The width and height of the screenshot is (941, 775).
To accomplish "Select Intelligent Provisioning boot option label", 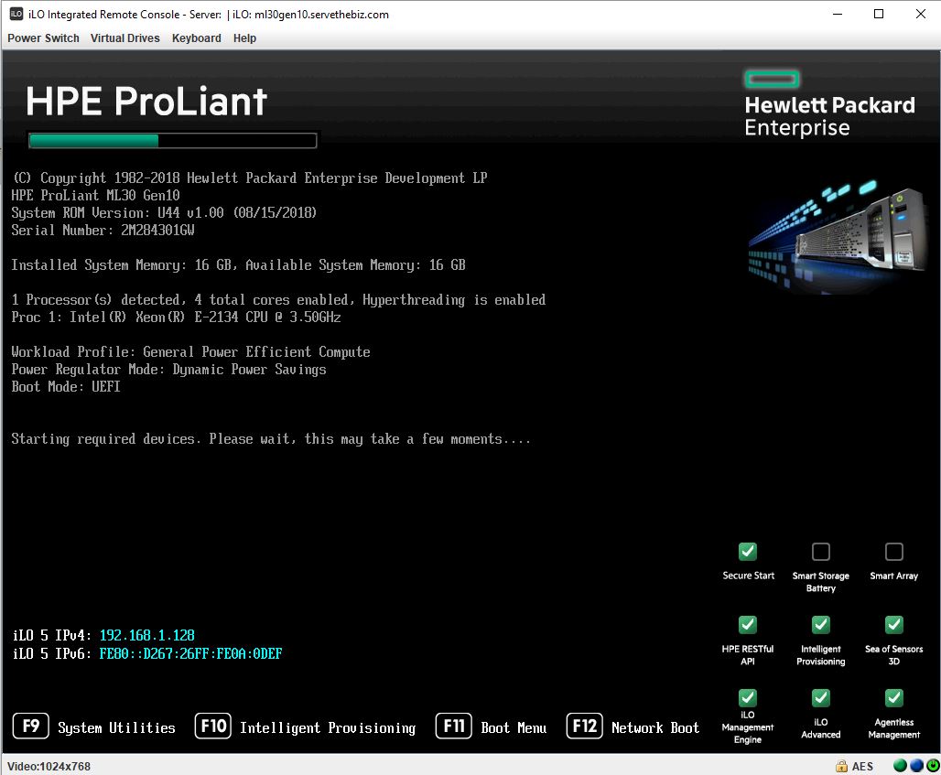I will [328, 728].
